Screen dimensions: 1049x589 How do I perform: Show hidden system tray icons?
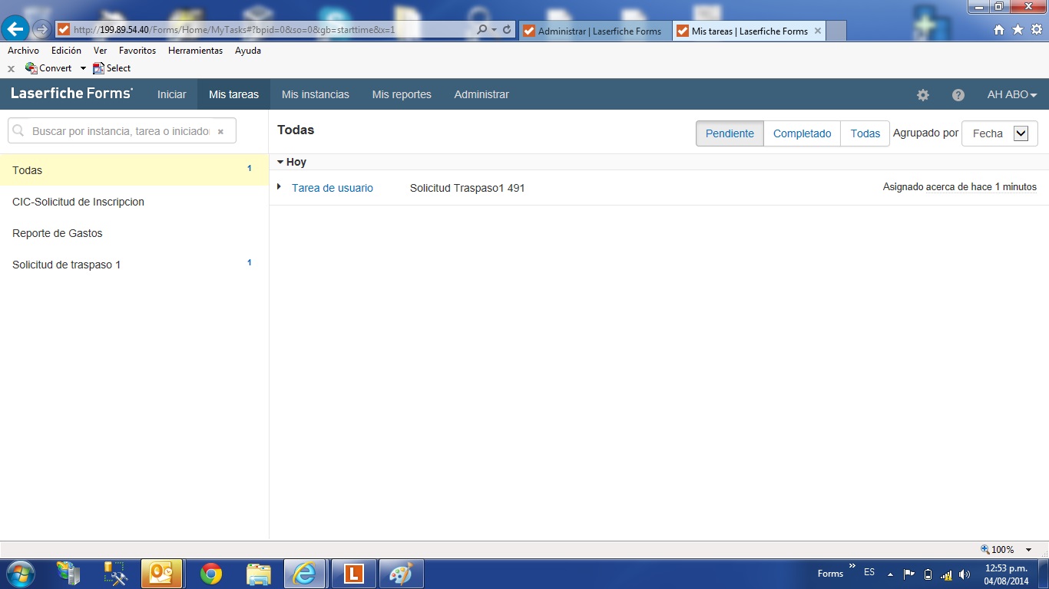click(x=890, y=574)
